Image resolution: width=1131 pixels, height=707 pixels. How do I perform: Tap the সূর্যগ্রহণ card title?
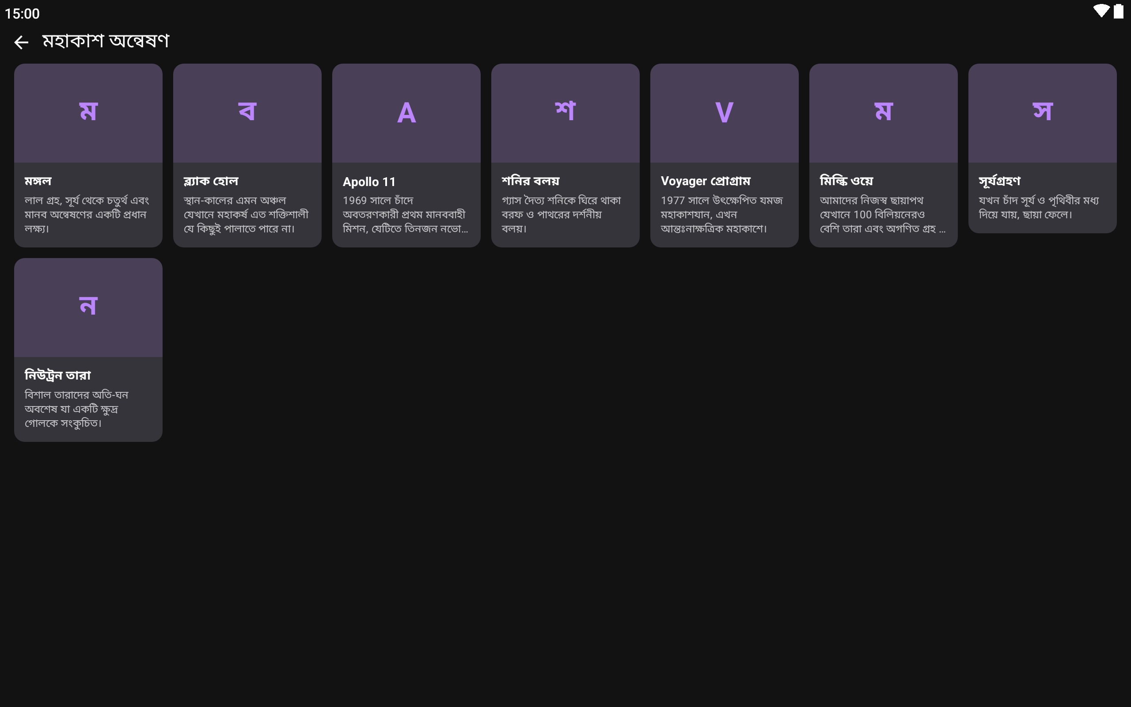pyautogui.click(x=1000, y=181)
